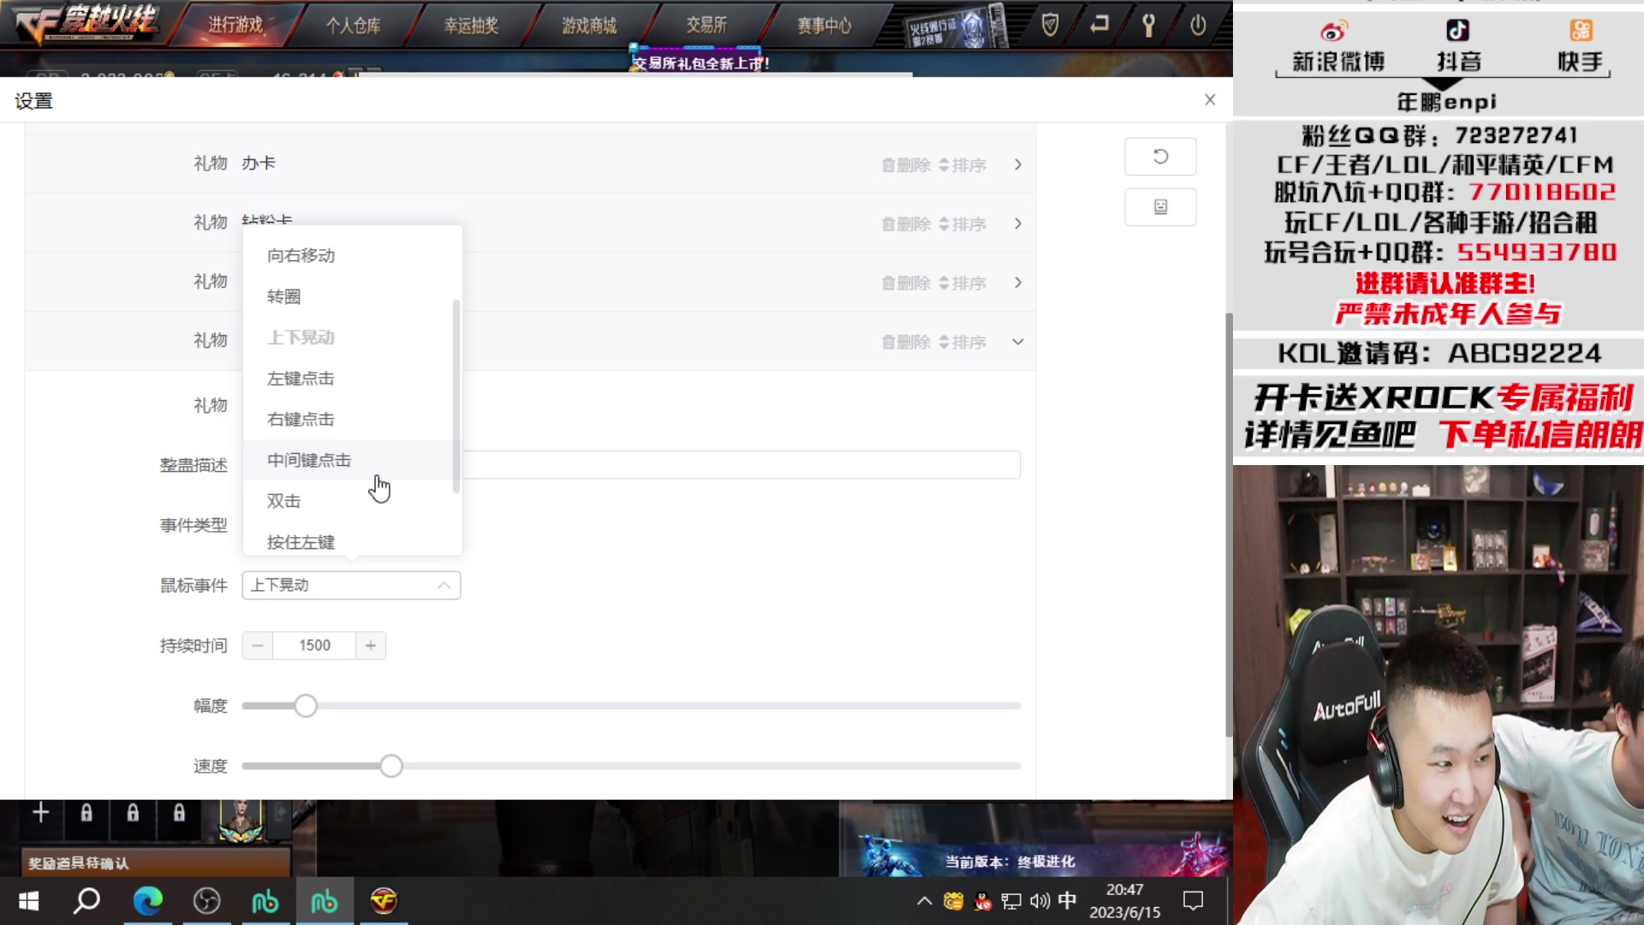
Task: Select 双击 from the dropdown list
Action: click(352, 501)
